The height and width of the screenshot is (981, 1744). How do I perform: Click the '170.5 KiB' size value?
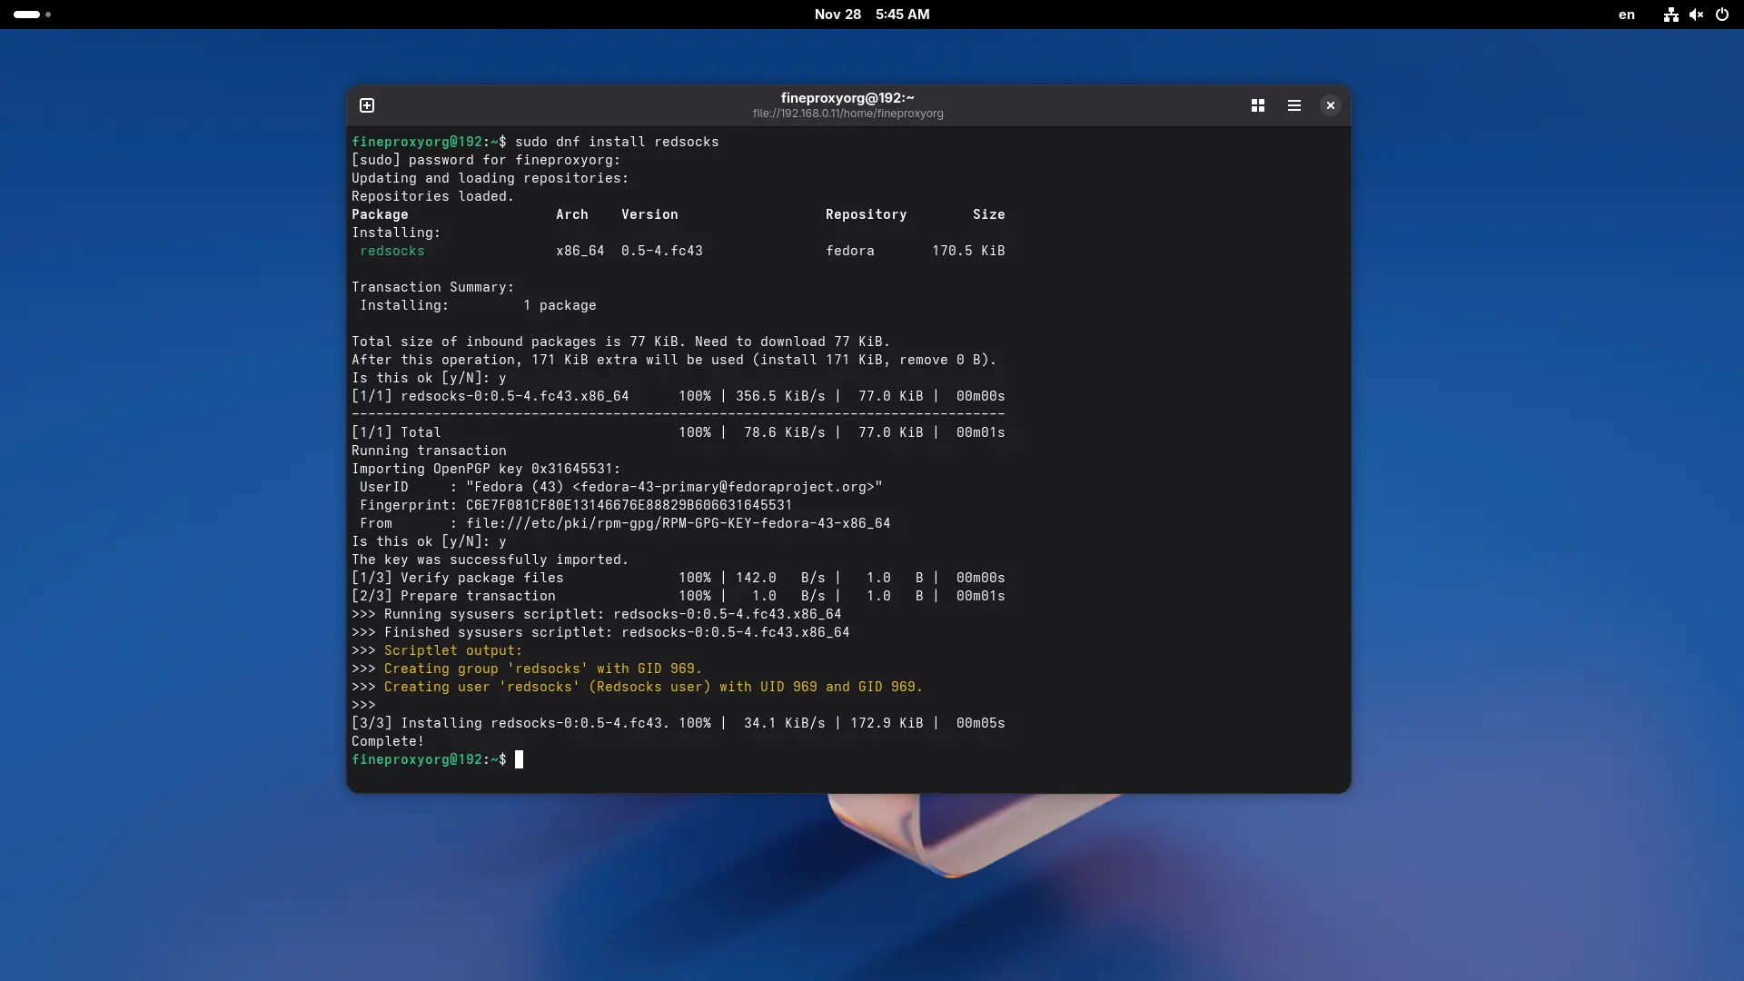(x=968, y=251)
